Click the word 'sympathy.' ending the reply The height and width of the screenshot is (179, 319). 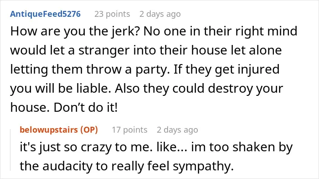(x=203, y=166)
